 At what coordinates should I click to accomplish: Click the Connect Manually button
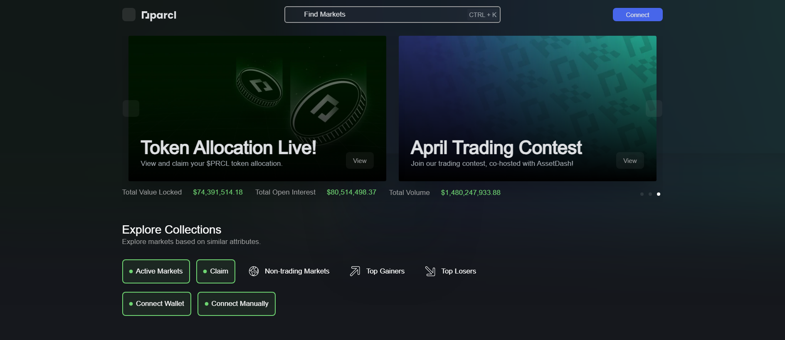(x=237, y=304)
